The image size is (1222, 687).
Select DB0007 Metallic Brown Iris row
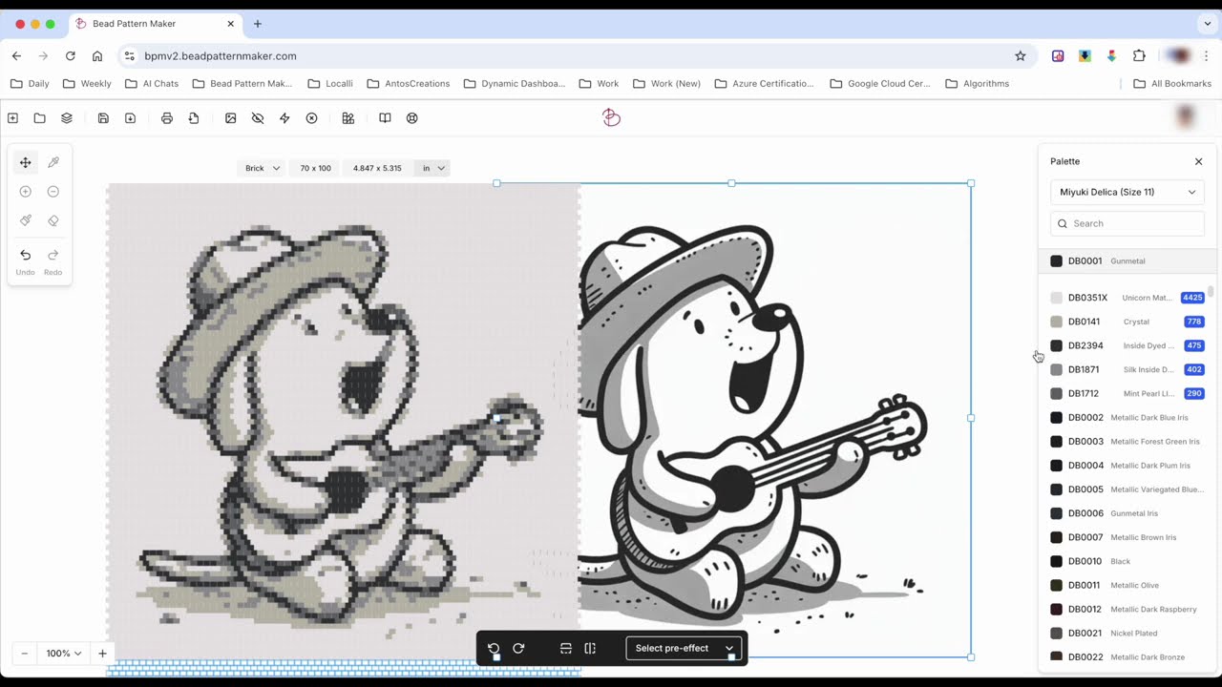point(1127,537)
